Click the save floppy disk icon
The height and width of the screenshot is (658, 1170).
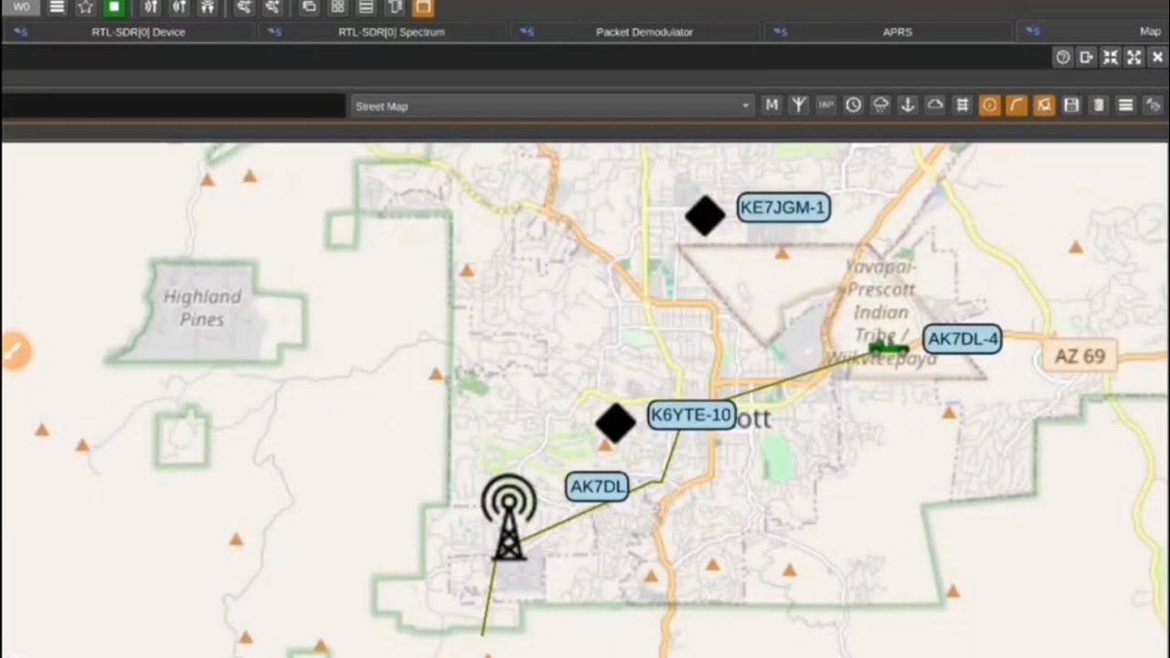(x=1071, y=105)
